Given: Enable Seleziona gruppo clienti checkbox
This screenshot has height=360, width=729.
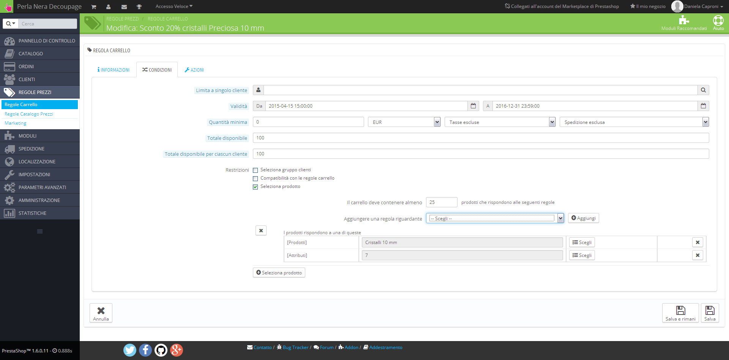Looking at the screenshot, I should [x=256, y=170].
